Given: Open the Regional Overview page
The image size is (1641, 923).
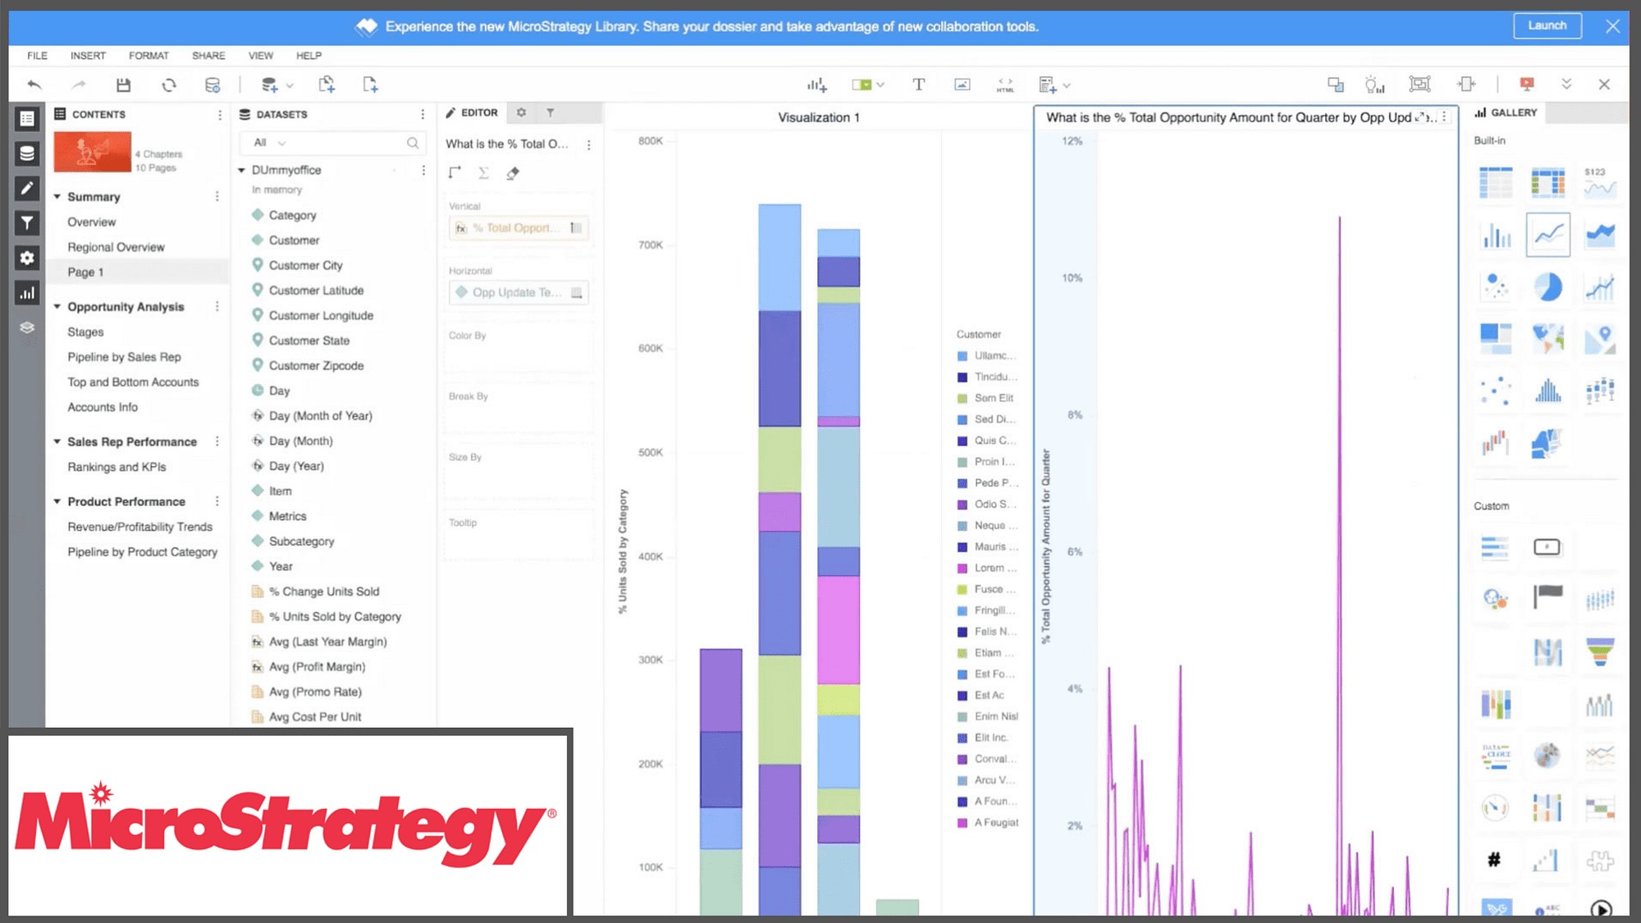Looking at the screenshot, I should pyautogui.click(x=116, y=247).
